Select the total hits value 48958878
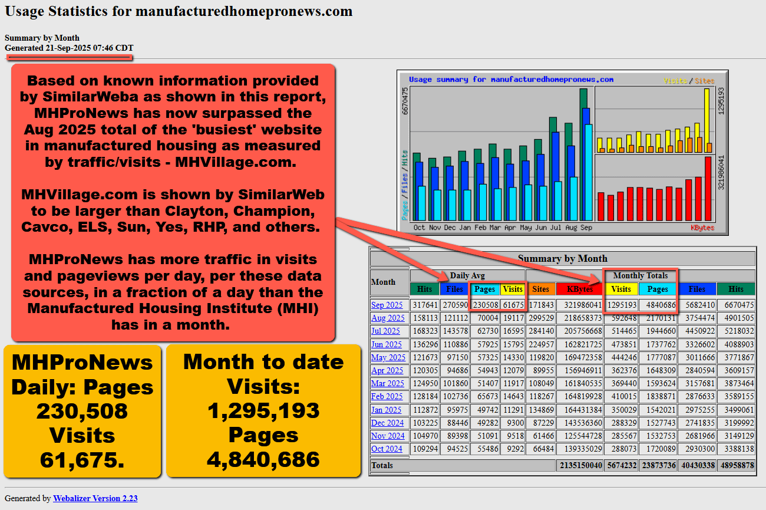Image resolution: width=766 pixels, height=510 pixels. tap(736, 465)
